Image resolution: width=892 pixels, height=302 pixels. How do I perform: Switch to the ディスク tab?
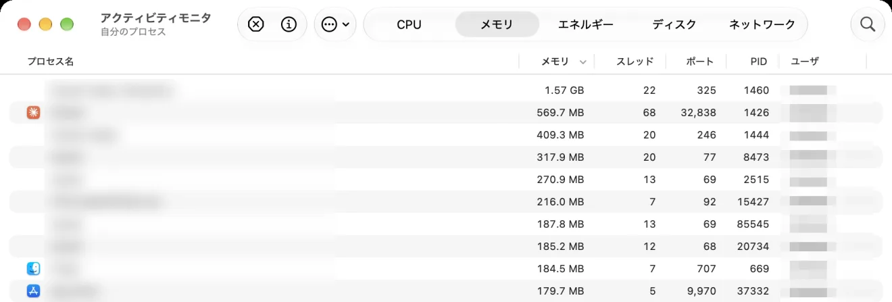[674, 25]
